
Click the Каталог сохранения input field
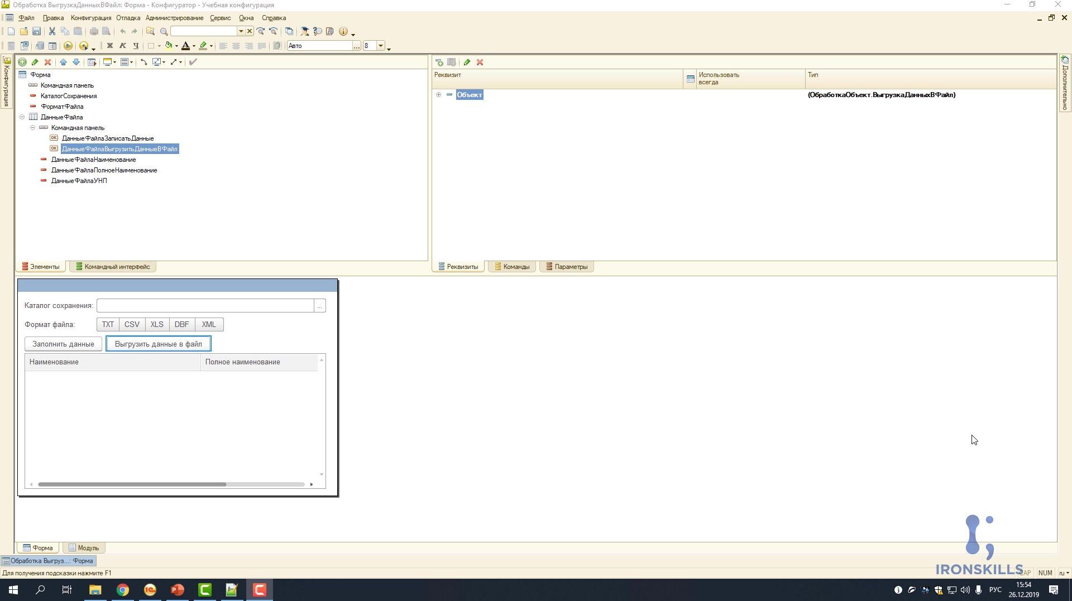[205, 306]
